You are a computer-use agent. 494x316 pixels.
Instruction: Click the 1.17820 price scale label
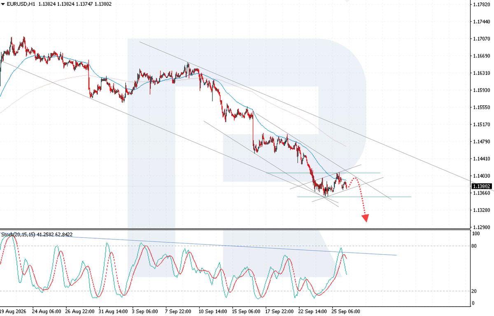pos(482,5)
